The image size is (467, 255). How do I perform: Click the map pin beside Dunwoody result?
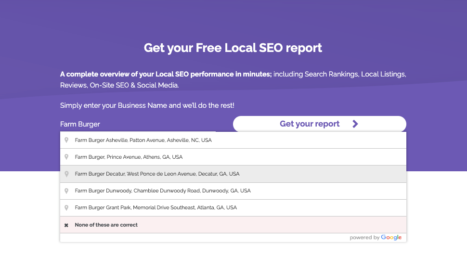pos(66,191)
